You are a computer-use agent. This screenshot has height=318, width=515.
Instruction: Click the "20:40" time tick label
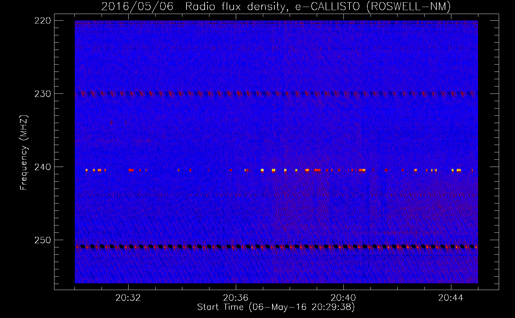[343, 298]
